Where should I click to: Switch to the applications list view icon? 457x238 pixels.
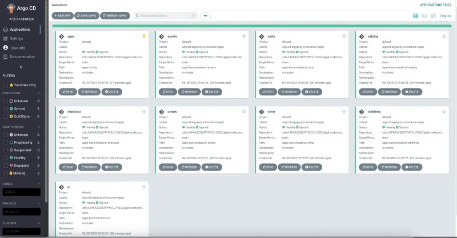point(424,15)
